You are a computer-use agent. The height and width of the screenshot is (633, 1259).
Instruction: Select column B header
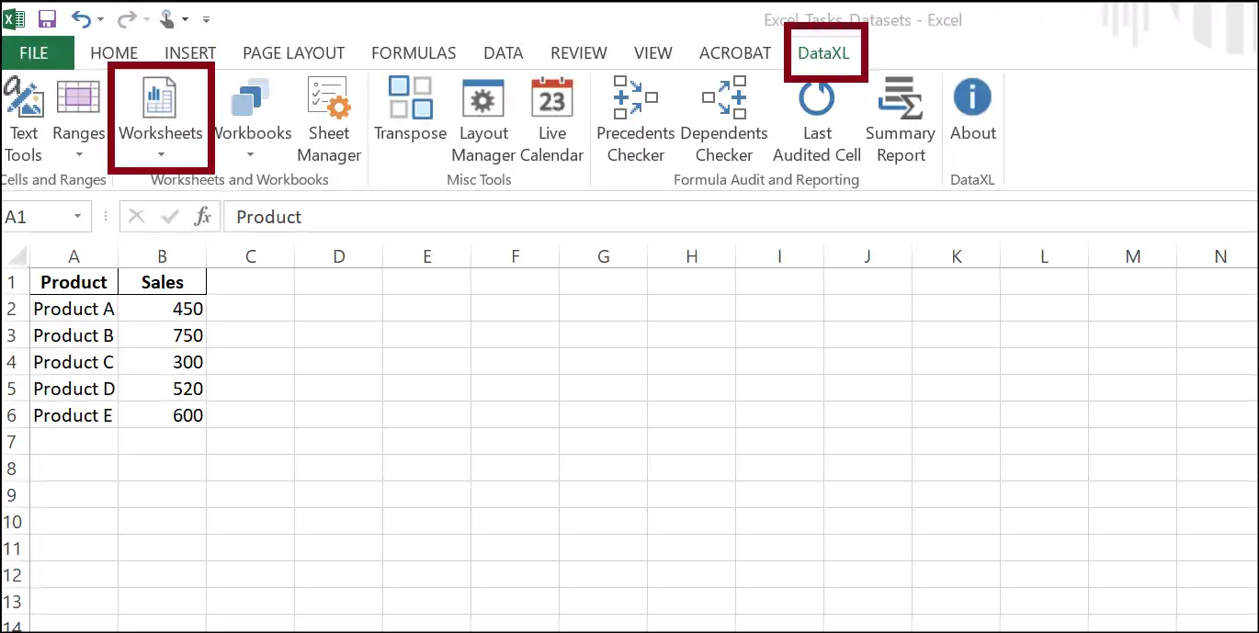(163, 256)
